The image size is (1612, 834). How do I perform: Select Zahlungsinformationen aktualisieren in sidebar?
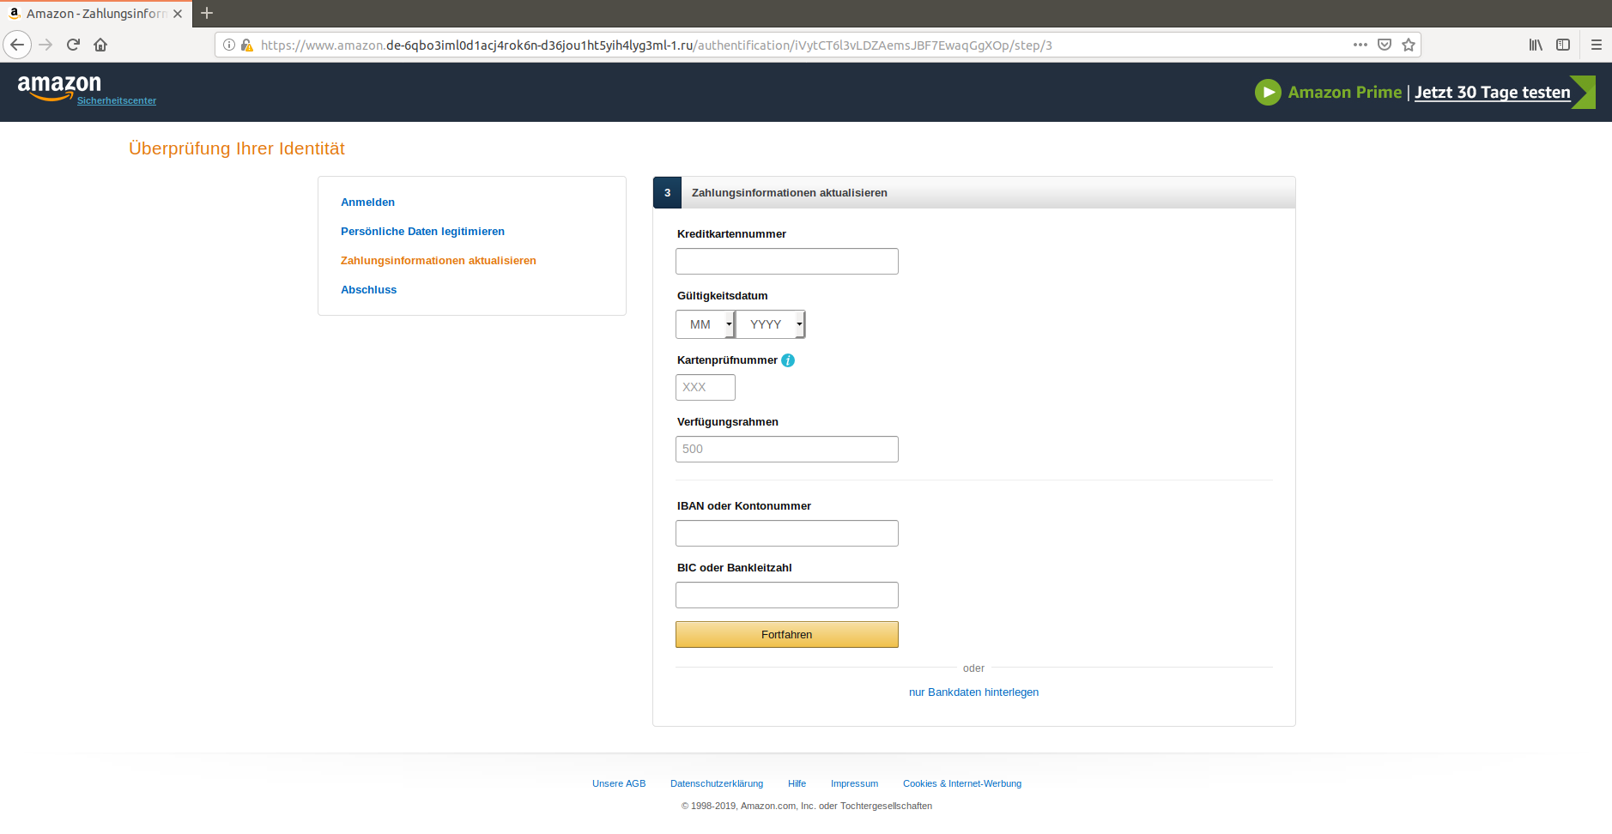[x=438, y=261]
